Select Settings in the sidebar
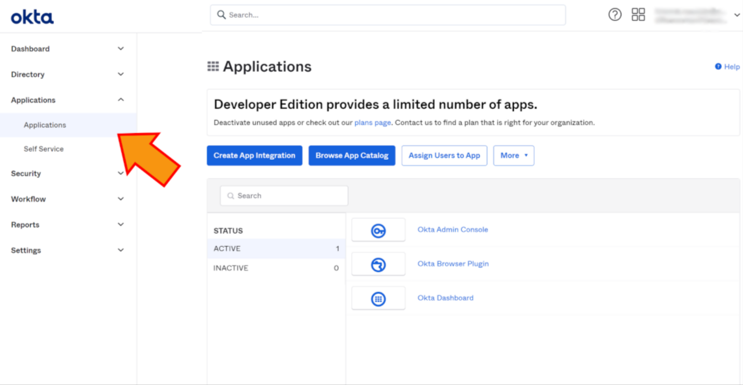The image size is (743, 385). (x=26, y=250)
